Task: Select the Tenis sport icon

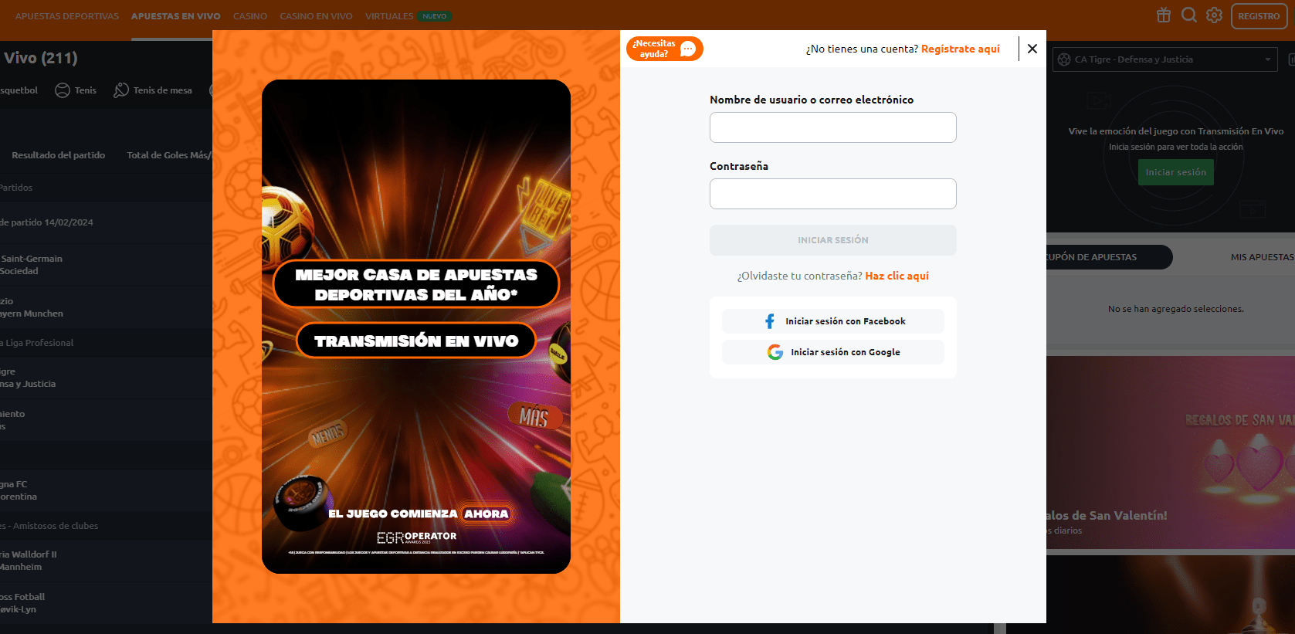Action: click(63, 90)
